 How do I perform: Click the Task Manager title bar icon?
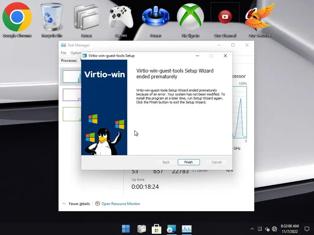tap(63, 45)
